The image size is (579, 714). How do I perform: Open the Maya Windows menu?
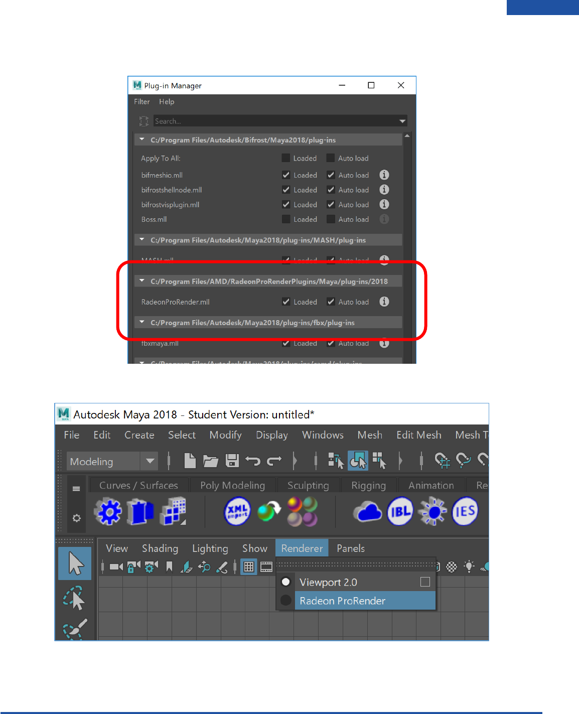(x=323, y=435)
